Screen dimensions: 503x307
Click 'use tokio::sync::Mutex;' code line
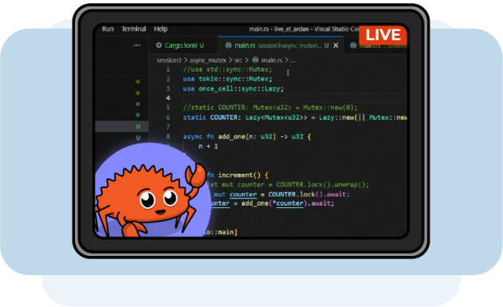pyautogui.click(x=227, y=79)
